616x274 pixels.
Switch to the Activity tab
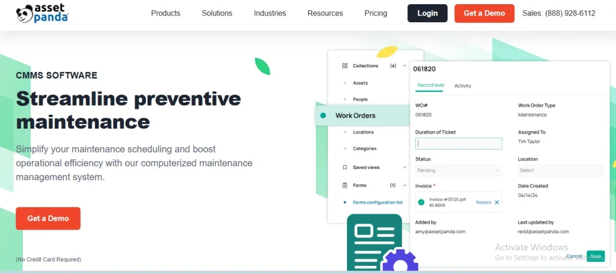coord(463,85)
